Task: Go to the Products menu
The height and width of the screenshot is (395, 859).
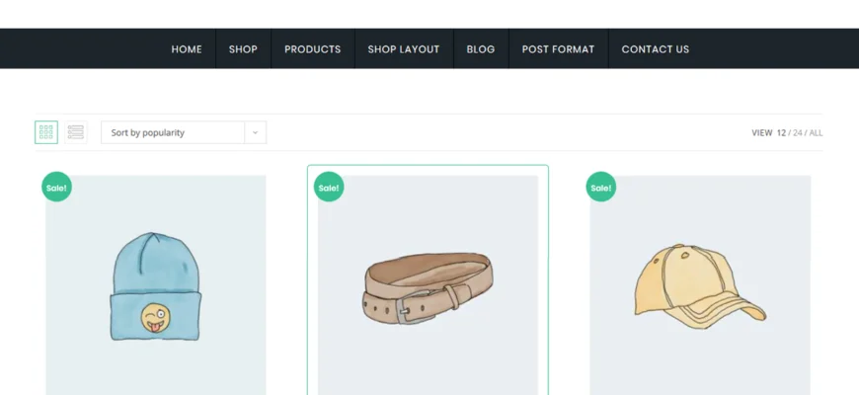Action: click(312, 49)
